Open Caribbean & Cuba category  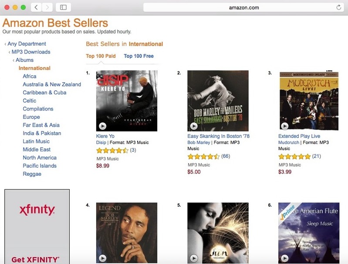click(44, 93)
